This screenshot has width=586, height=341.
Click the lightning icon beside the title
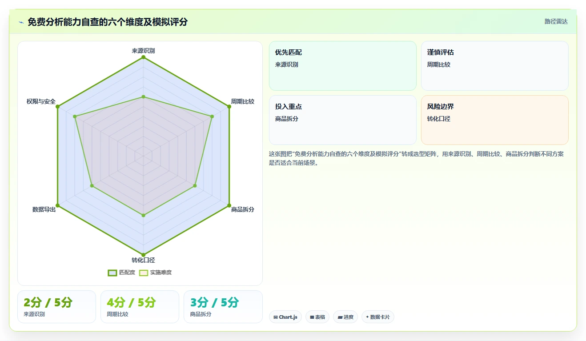coord(21,22)
